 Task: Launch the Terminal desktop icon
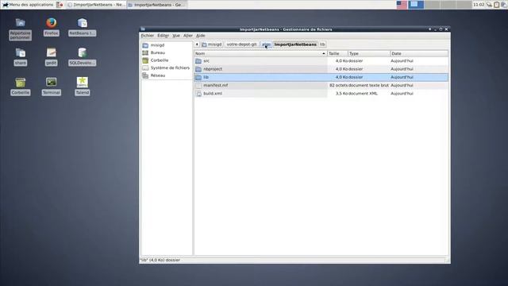click(x=51, y=83)
